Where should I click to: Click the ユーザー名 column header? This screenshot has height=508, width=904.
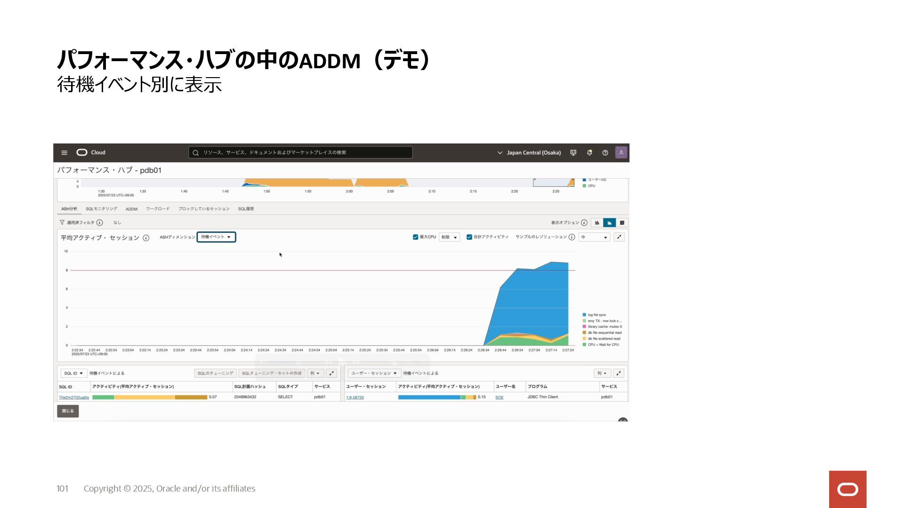click(505, 387)
